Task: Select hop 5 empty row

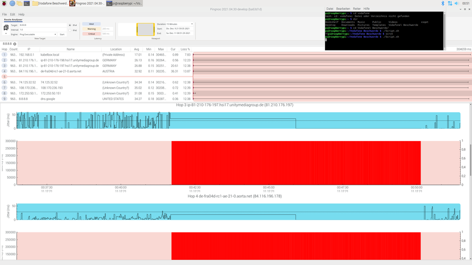Action: point(96,76)
